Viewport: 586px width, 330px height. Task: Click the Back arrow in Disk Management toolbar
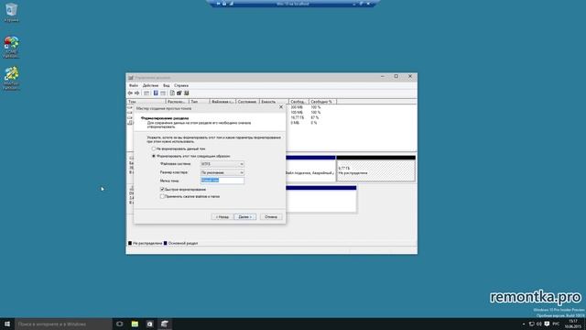pyautogui.click(x=130, y=93)
